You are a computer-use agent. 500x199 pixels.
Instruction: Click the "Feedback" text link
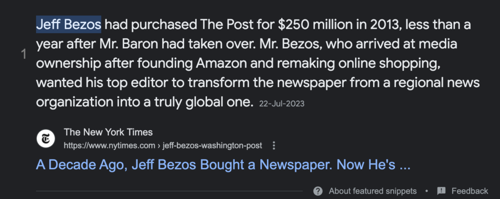click(469, 191)
